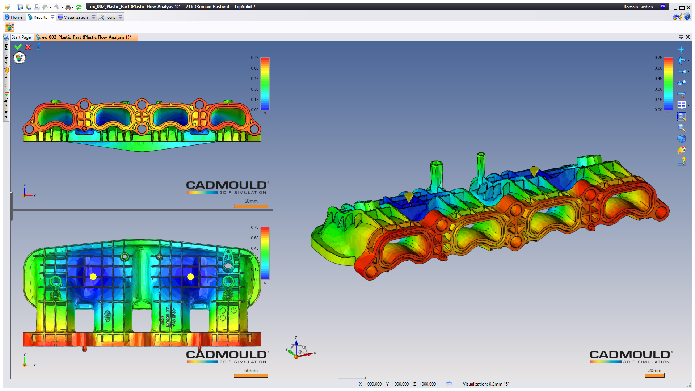Click the plastic flow analysis ribbon icon

[9, 27]
